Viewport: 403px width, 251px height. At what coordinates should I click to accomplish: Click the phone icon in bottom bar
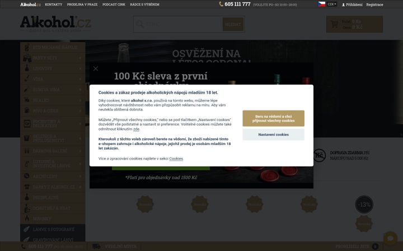pos(24,247)
